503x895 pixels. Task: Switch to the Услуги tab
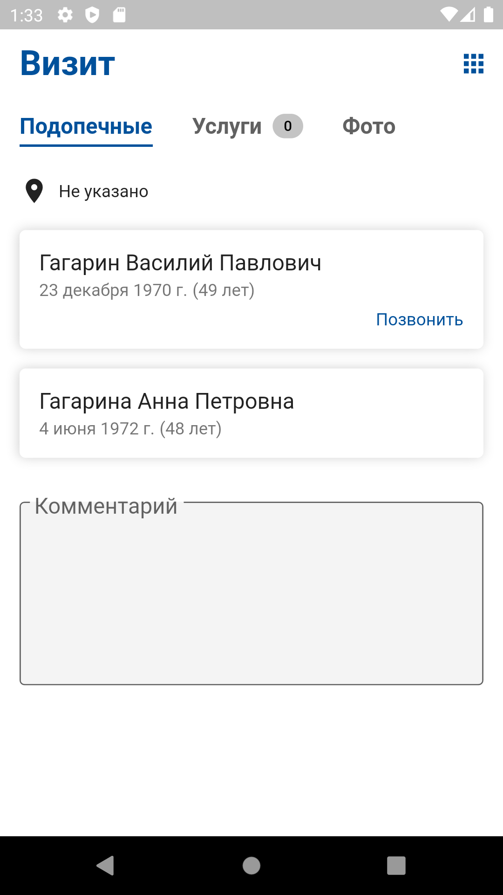227,126
